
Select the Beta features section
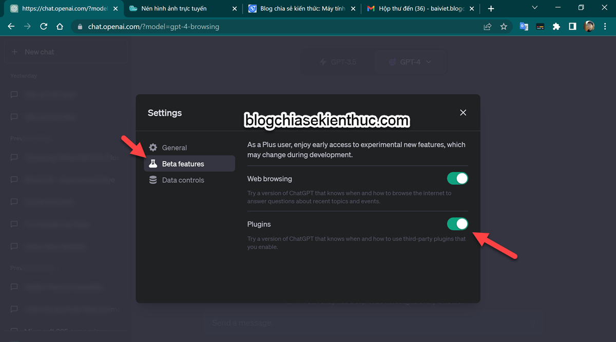tap(189, 164)
